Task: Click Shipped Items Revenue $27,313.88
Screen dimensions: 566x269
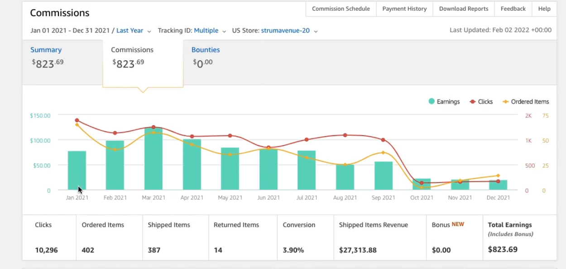Action: 358,250
